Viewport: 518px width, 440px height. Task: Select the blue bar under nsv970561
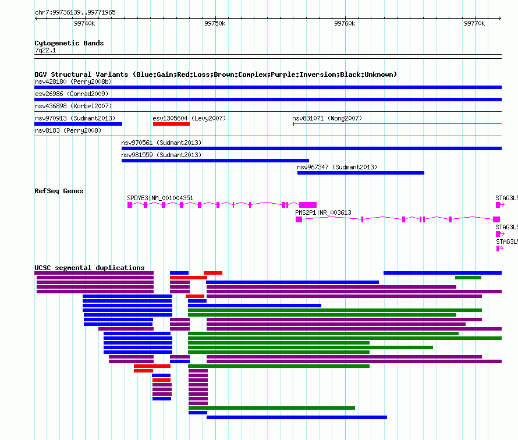(x=311, y=148)
